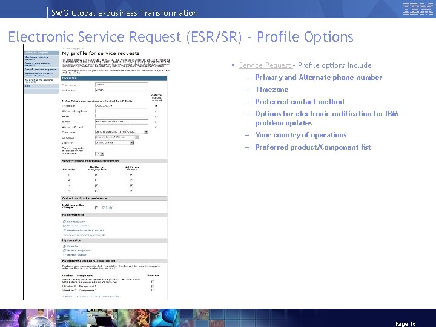The height and width of the screenshot is (327, 436).
Task: Select Alternate E-mail as preferred contact method
Action: (156, 127)
